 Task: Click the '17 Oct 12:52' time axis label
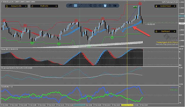click(x=14, y=105)
